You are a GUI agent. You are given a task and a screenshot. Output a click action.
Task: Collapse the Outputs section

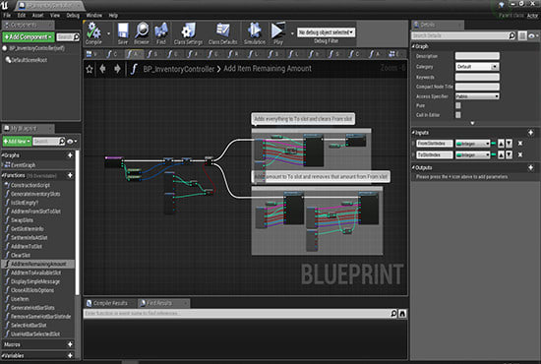pos(414,167)
